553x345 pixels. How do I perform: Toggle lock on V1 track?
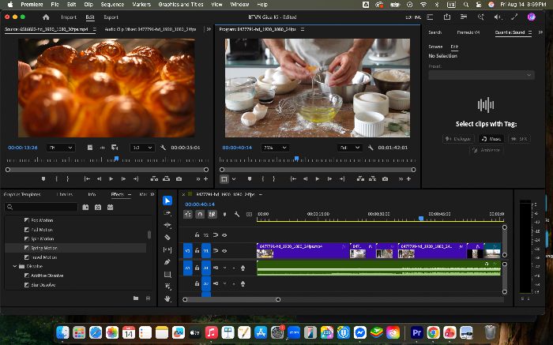pos(197,251)
